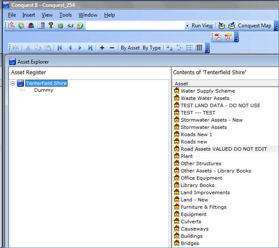Open the view selection combo box dropdown arrow
This screenshot has width=279, height=248.
click(x=187, y=26)
